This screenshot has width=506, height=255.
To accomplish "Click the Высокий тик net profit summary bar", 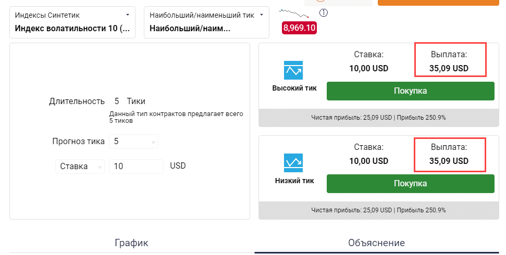I will [378, 118].
